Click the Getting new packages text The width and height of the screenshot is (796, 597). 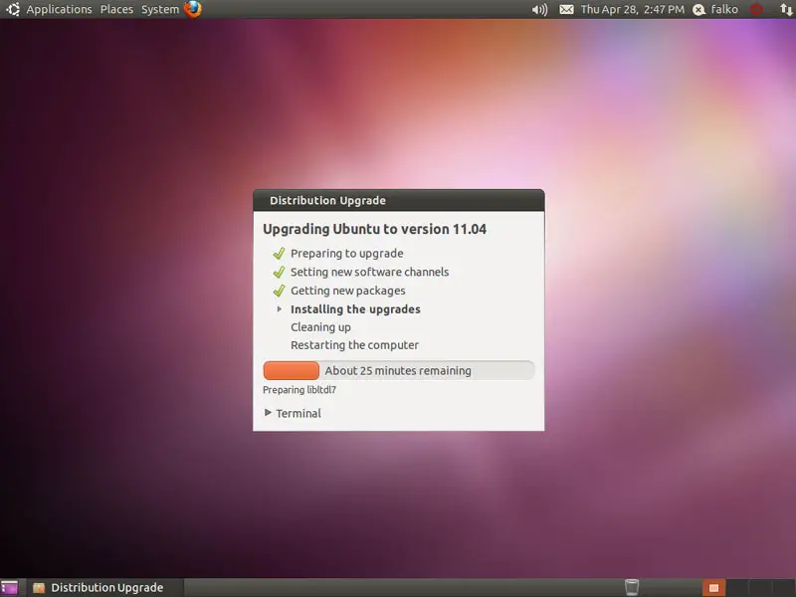(347, 291)
